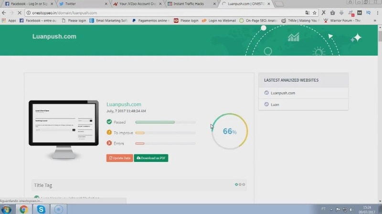Show hidden tray icons arrow
382x214 pixels.
pyautogui.click(x=331, y=210)
